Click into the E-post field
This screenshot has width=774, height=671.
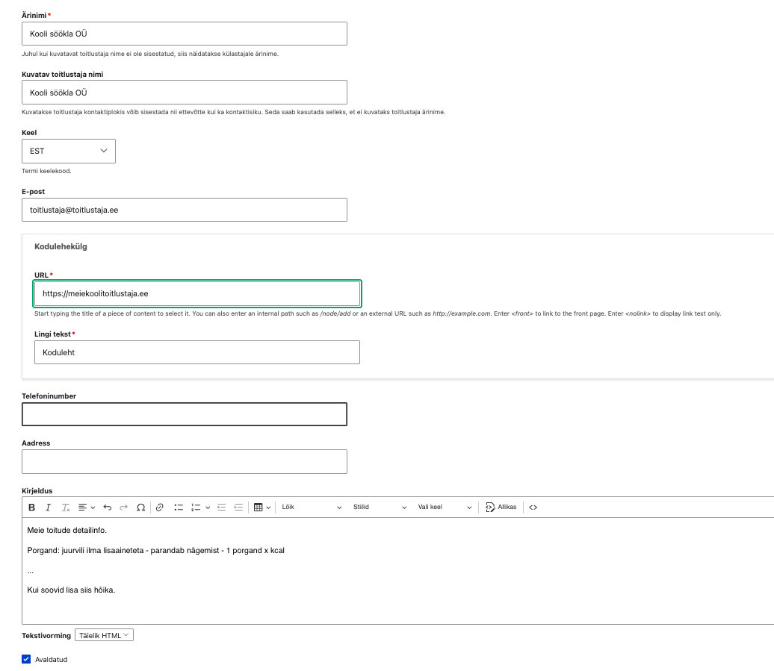pyautogui.click(x=185, y=210)
